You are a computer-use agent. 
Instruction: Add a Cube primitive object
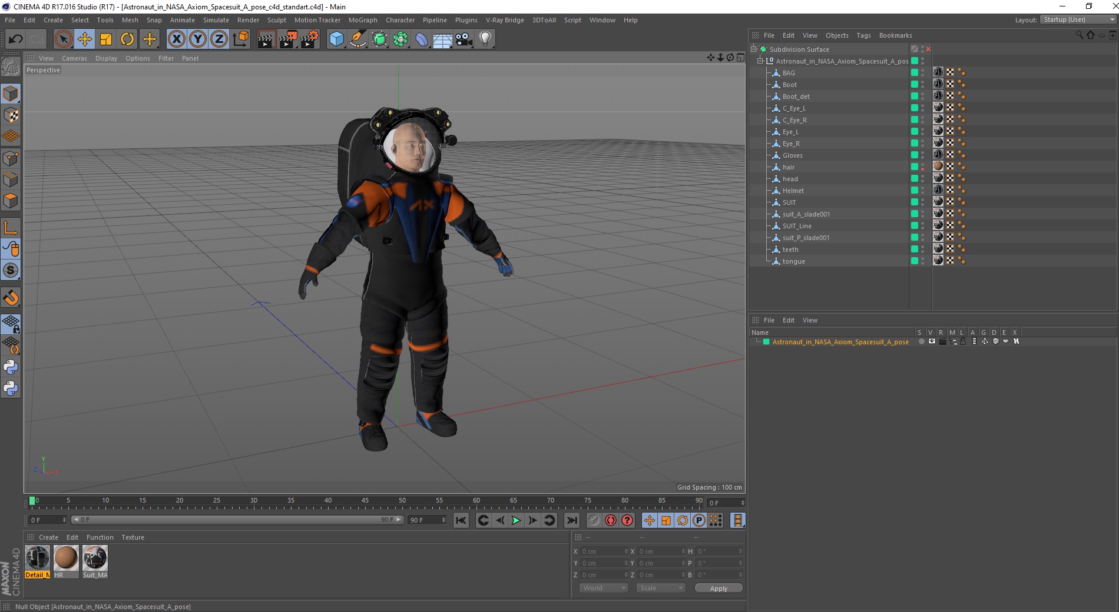click(336, 39)
